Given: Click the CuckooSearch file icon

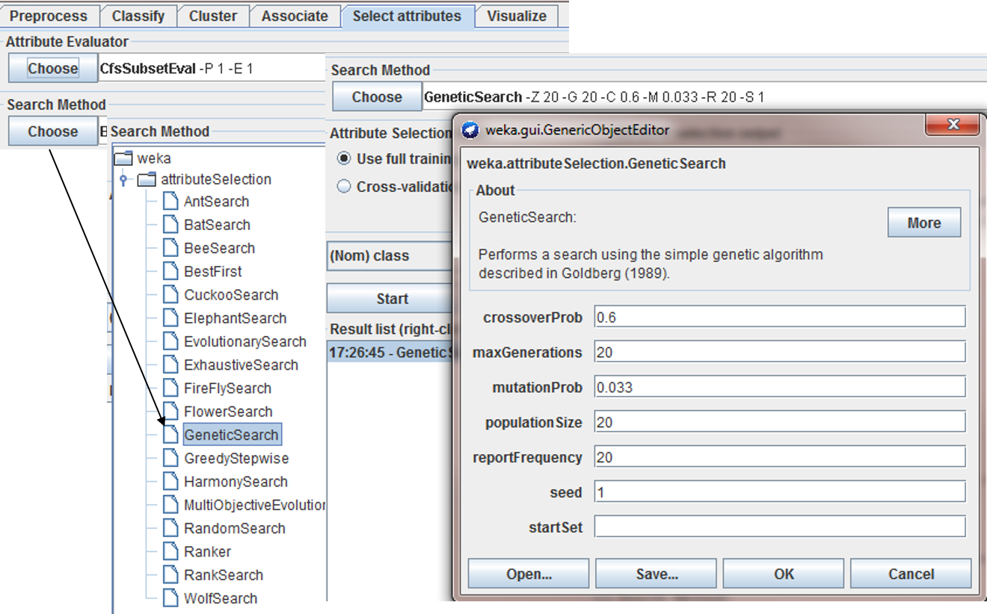Looking at the screenshot, I should coord(170,295).
